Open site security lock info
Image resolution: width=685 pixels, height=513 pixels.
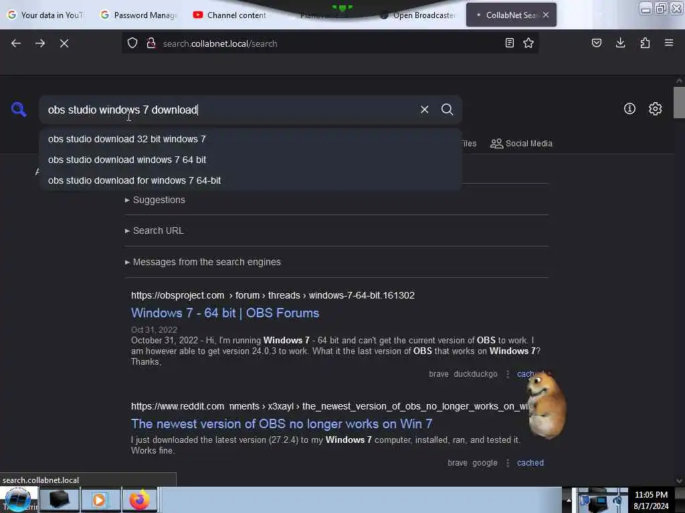151,43
